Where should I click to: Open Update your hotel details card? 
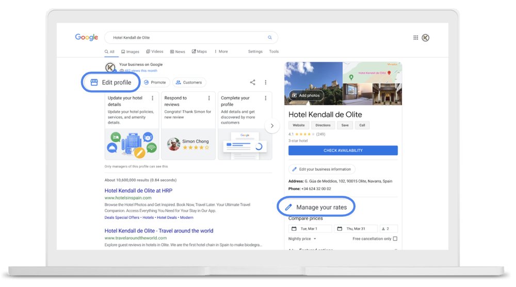(x=132, y=126)
